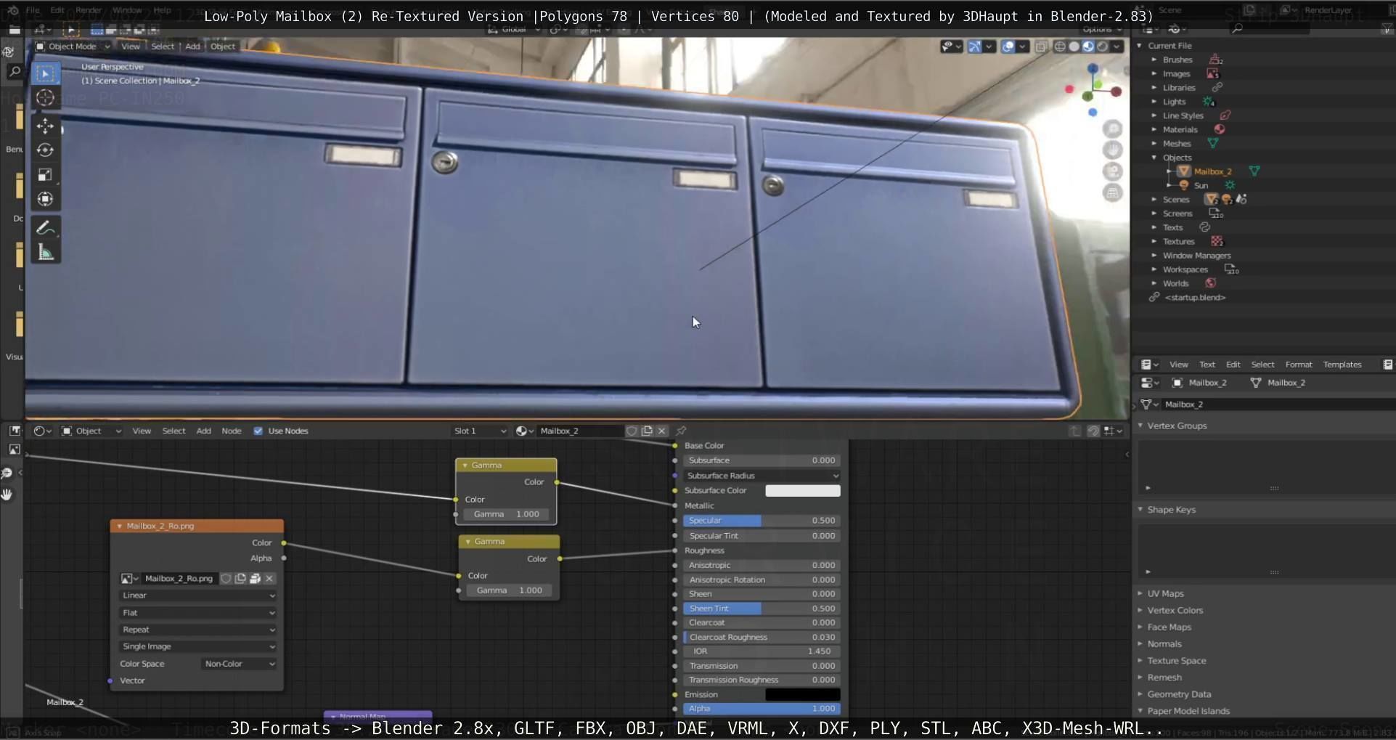
Task: Click the IOR value field
Action: point(762,651)
